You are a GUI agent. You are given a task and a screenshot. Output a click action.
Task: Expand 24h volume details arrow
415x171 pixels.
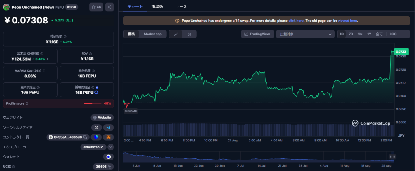tap(48, 59)
